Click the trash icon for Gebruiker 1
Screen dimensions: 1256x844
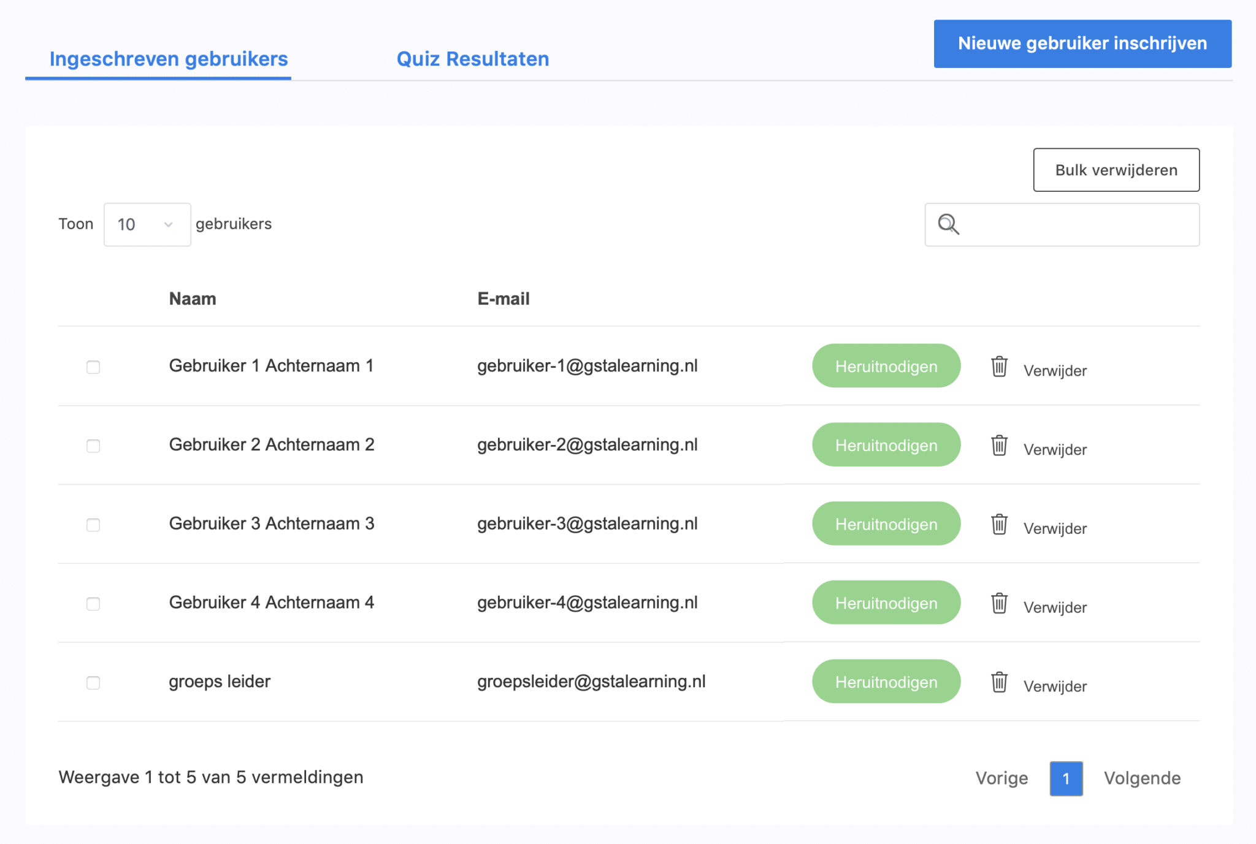click(x=999, y=367)
